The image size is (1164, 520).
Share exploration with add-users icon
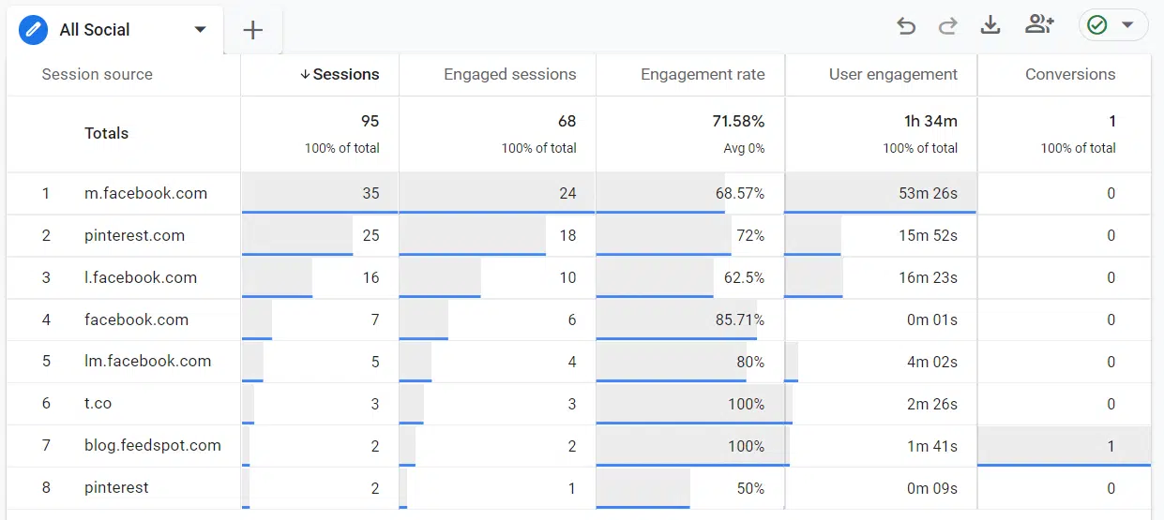(x=1039, y=25)
